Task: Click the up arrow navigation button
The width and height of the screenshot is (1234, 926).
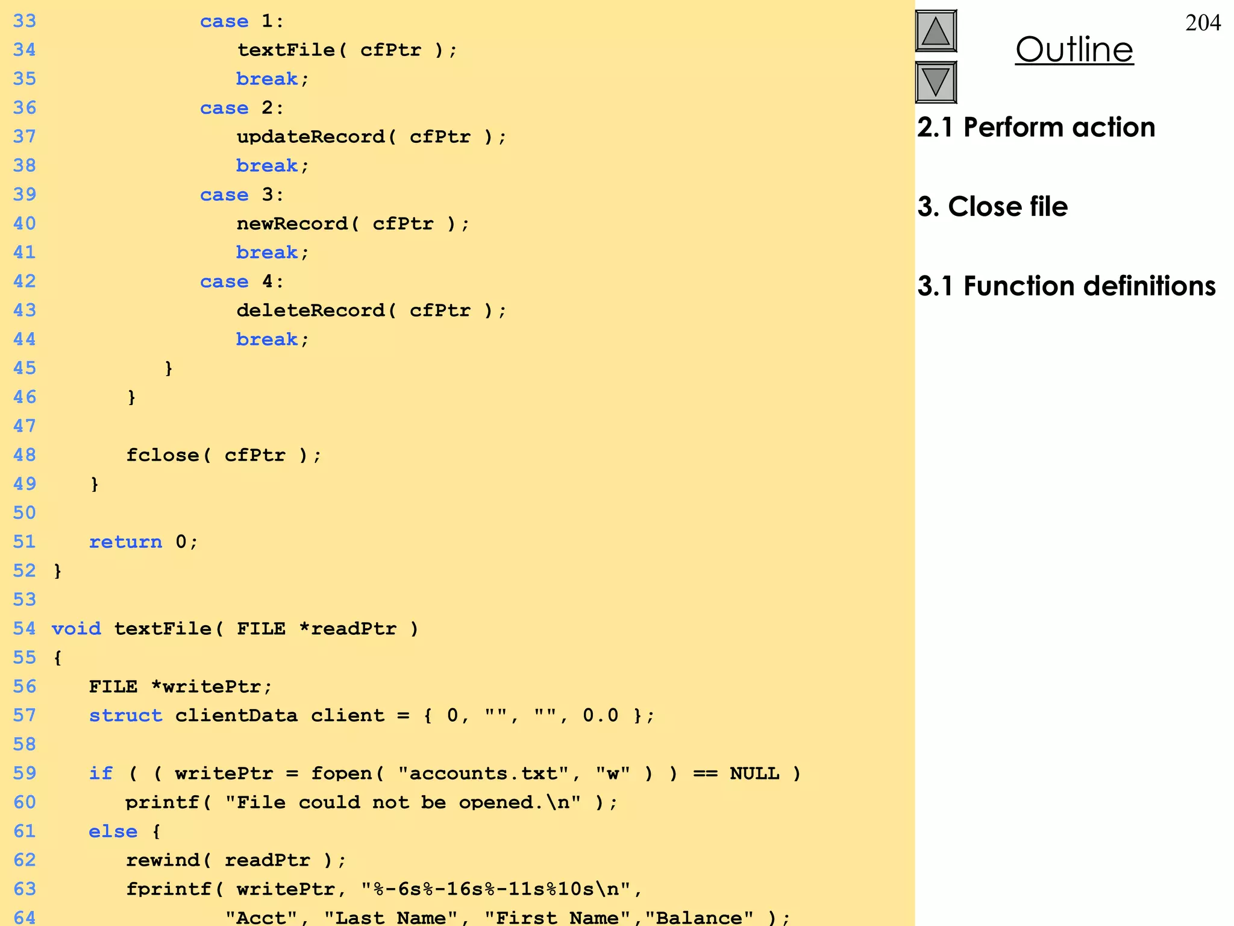Action: 936,31
